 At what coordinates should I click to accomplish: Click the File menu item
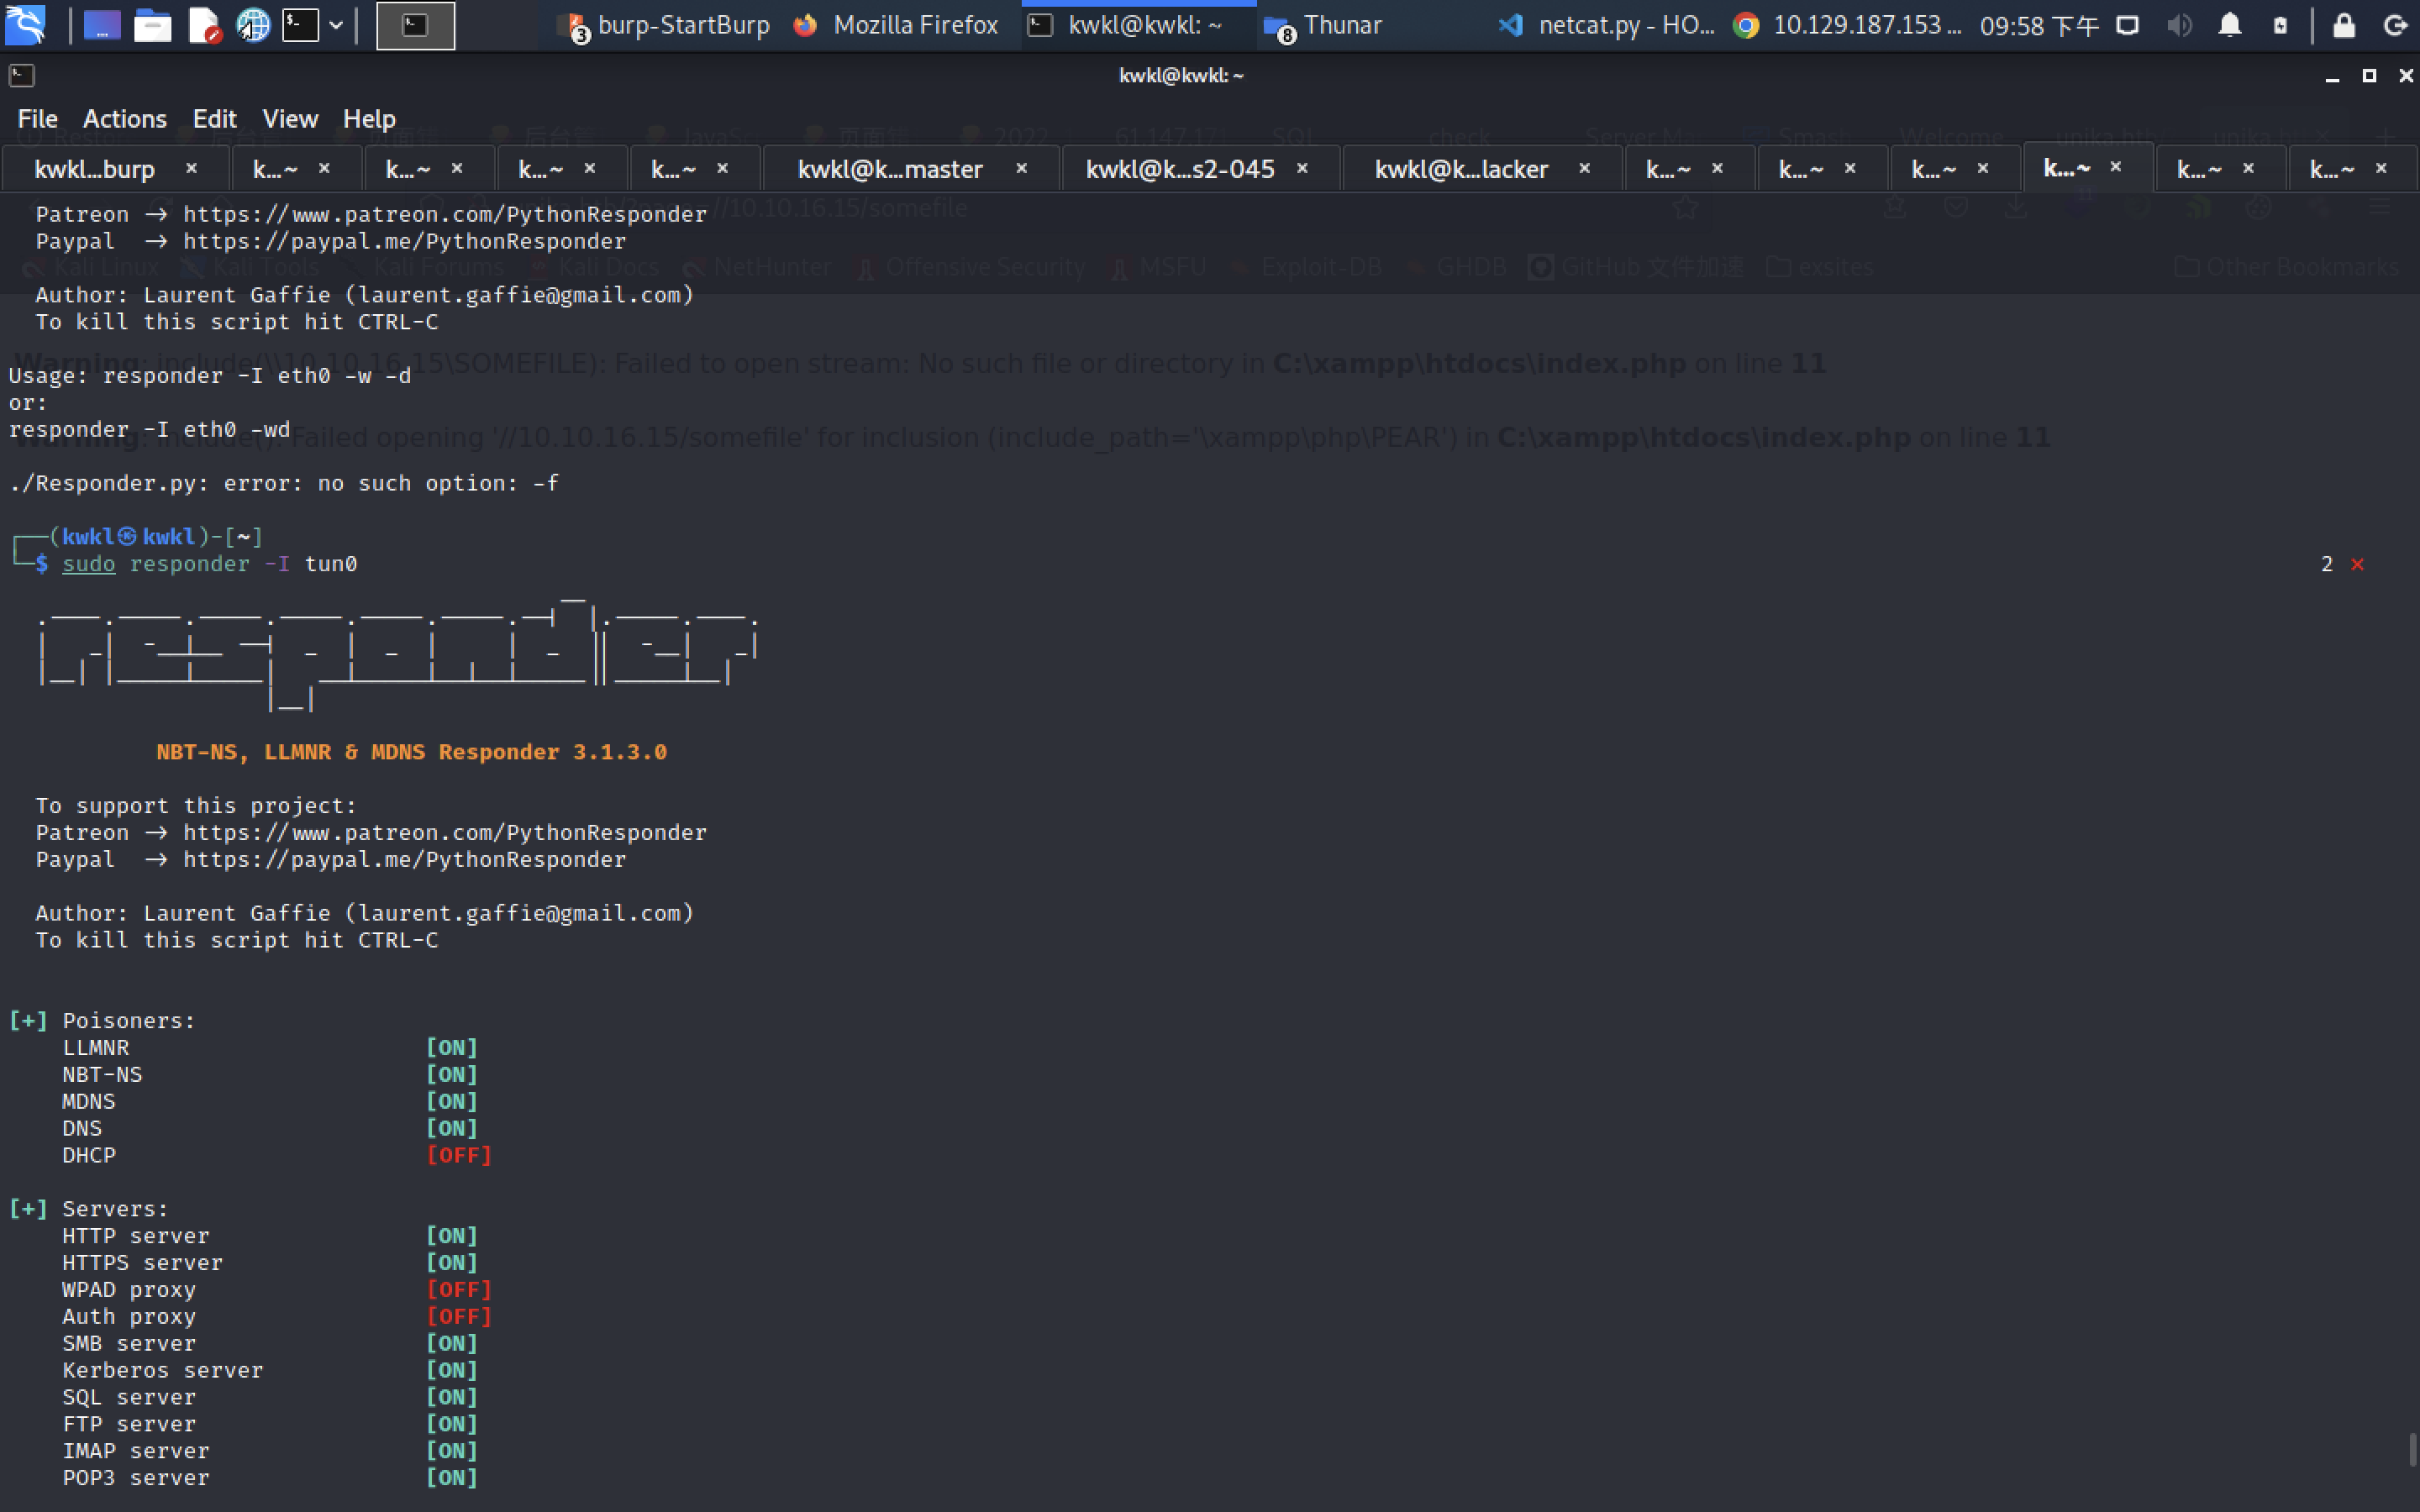click(x=37, y=117)
